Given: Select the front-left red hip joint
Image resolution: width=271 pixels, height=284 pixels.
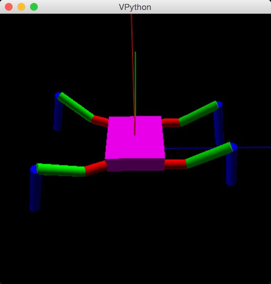Looking at the screenshot, I should pyautogui.click(x=96, y=168).
